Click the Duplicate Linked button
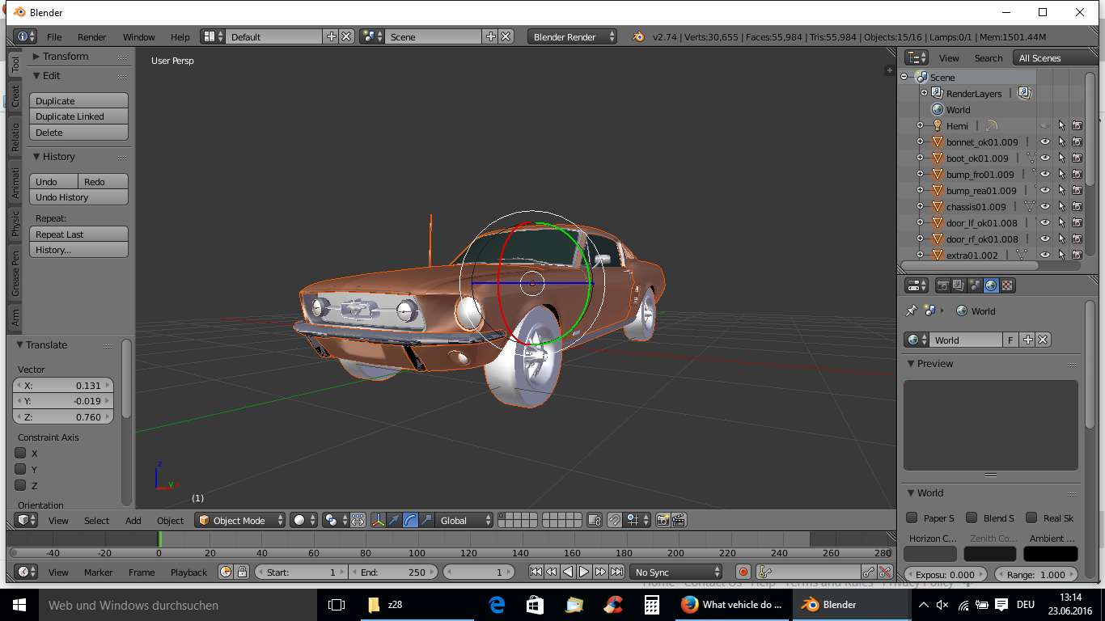The width and height of the screenshot is (1105, 621). pos(79,116)
